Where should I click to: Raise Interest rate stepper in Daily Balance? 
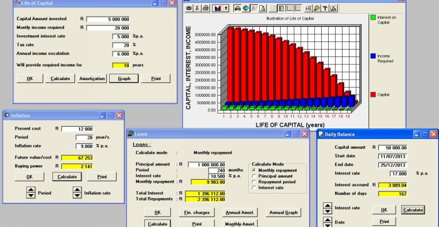328,206
